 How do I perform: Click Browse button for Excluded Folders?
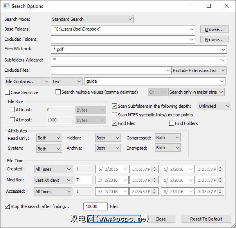click(214, 40)
